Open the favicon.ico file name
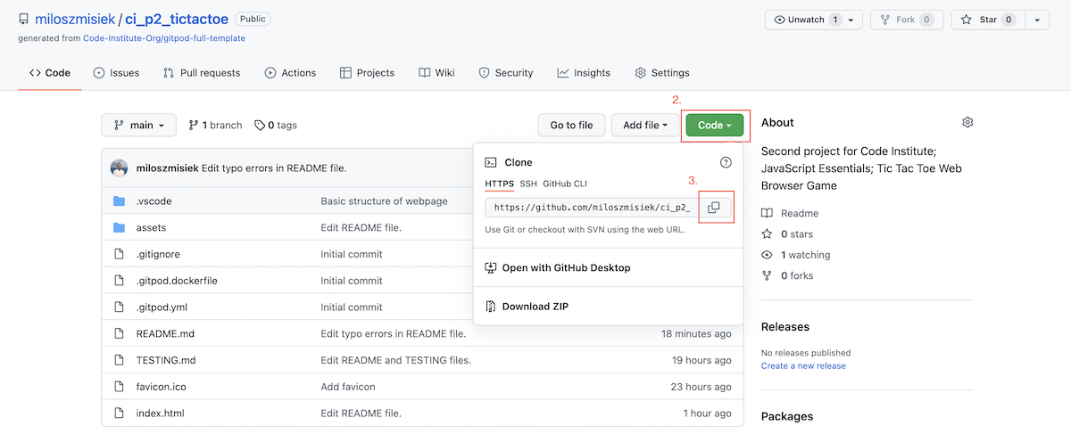This screenshot has height=434, width=1071. 162,387
